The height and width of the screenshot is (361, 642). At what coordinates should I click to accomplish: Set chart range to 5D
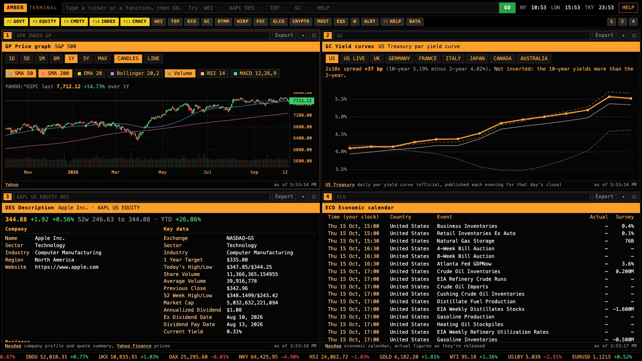[x=26, y=59]
